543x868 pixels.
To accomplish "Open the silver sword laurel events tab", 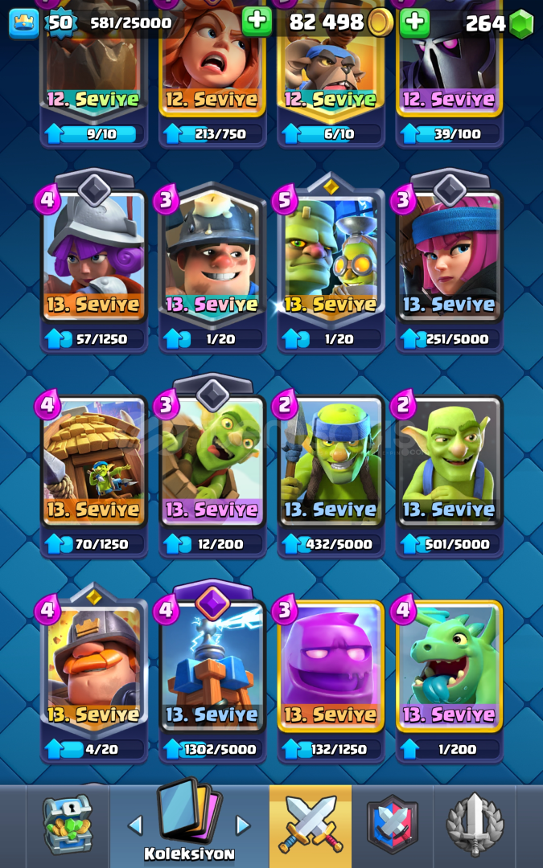I will [x=475, y=825].
